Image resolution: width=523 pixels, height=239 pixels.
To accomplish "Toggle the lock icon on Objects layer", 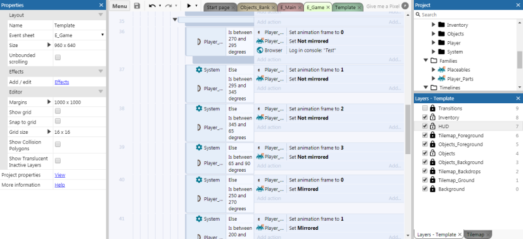I will pos(433,153).
